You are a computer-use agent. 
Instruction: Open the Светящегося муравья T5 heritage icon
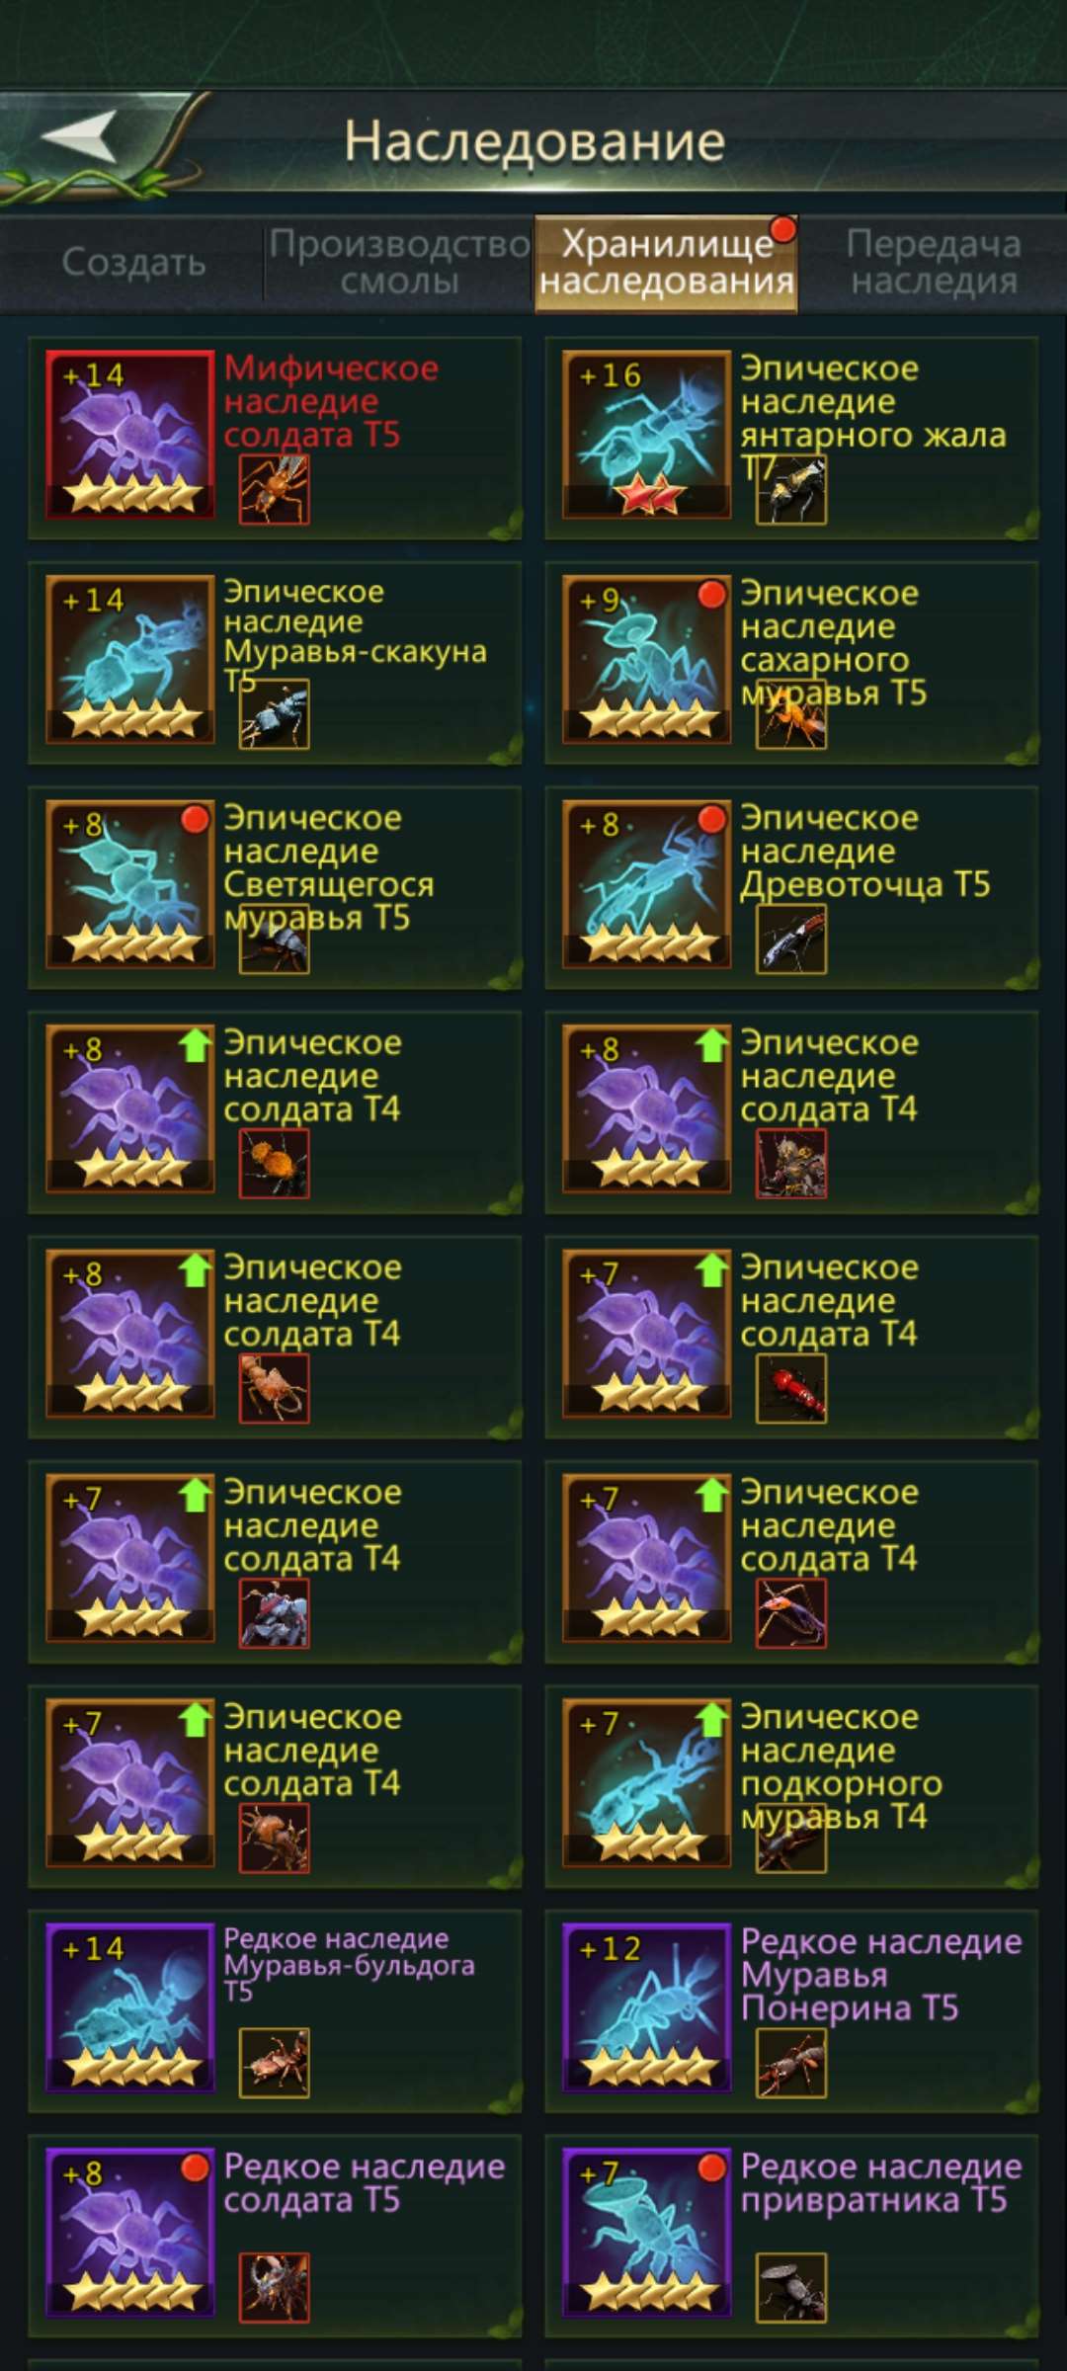(x=130, y=884)
